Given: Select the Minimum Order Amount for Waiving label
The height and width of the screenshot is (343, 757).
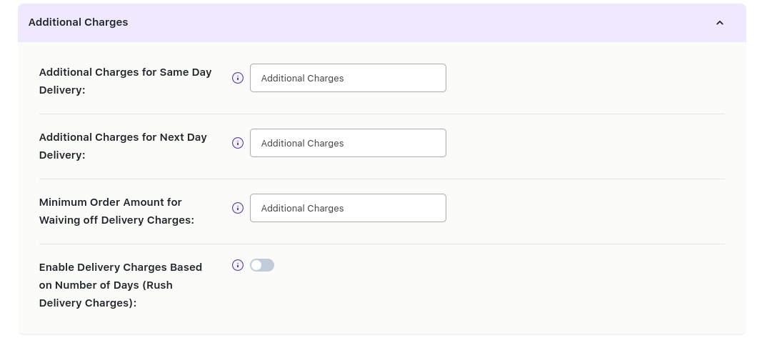Looking at the screenshot, I should [116, 211].
